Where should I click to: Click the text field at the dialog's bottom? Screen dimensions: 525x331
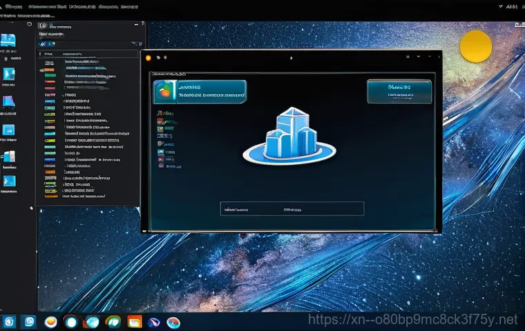(x=292, y=208)
